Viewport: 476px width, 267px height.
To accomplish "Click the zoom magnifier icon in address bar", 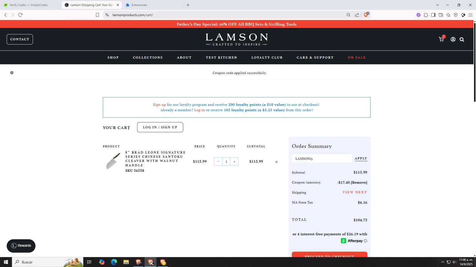I will [348, 15].
